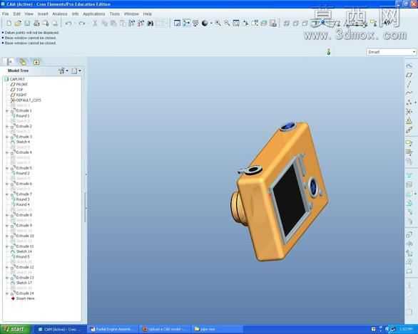The height and width of the screenshot is (334, 418).
Task: Click the Find binoculars icon
Action: pos(151,24)
